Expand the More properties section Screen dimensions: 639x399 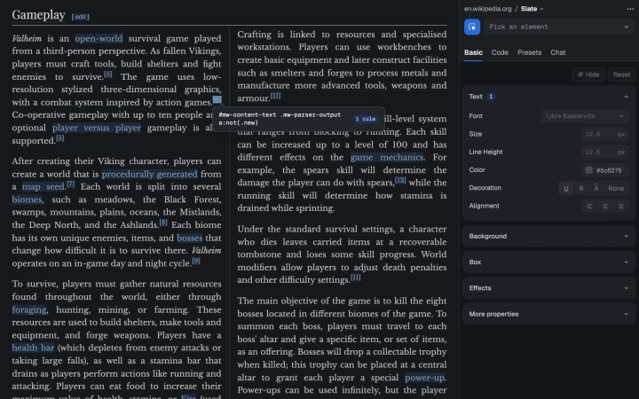pyautogui.click(x=548, y=314)
